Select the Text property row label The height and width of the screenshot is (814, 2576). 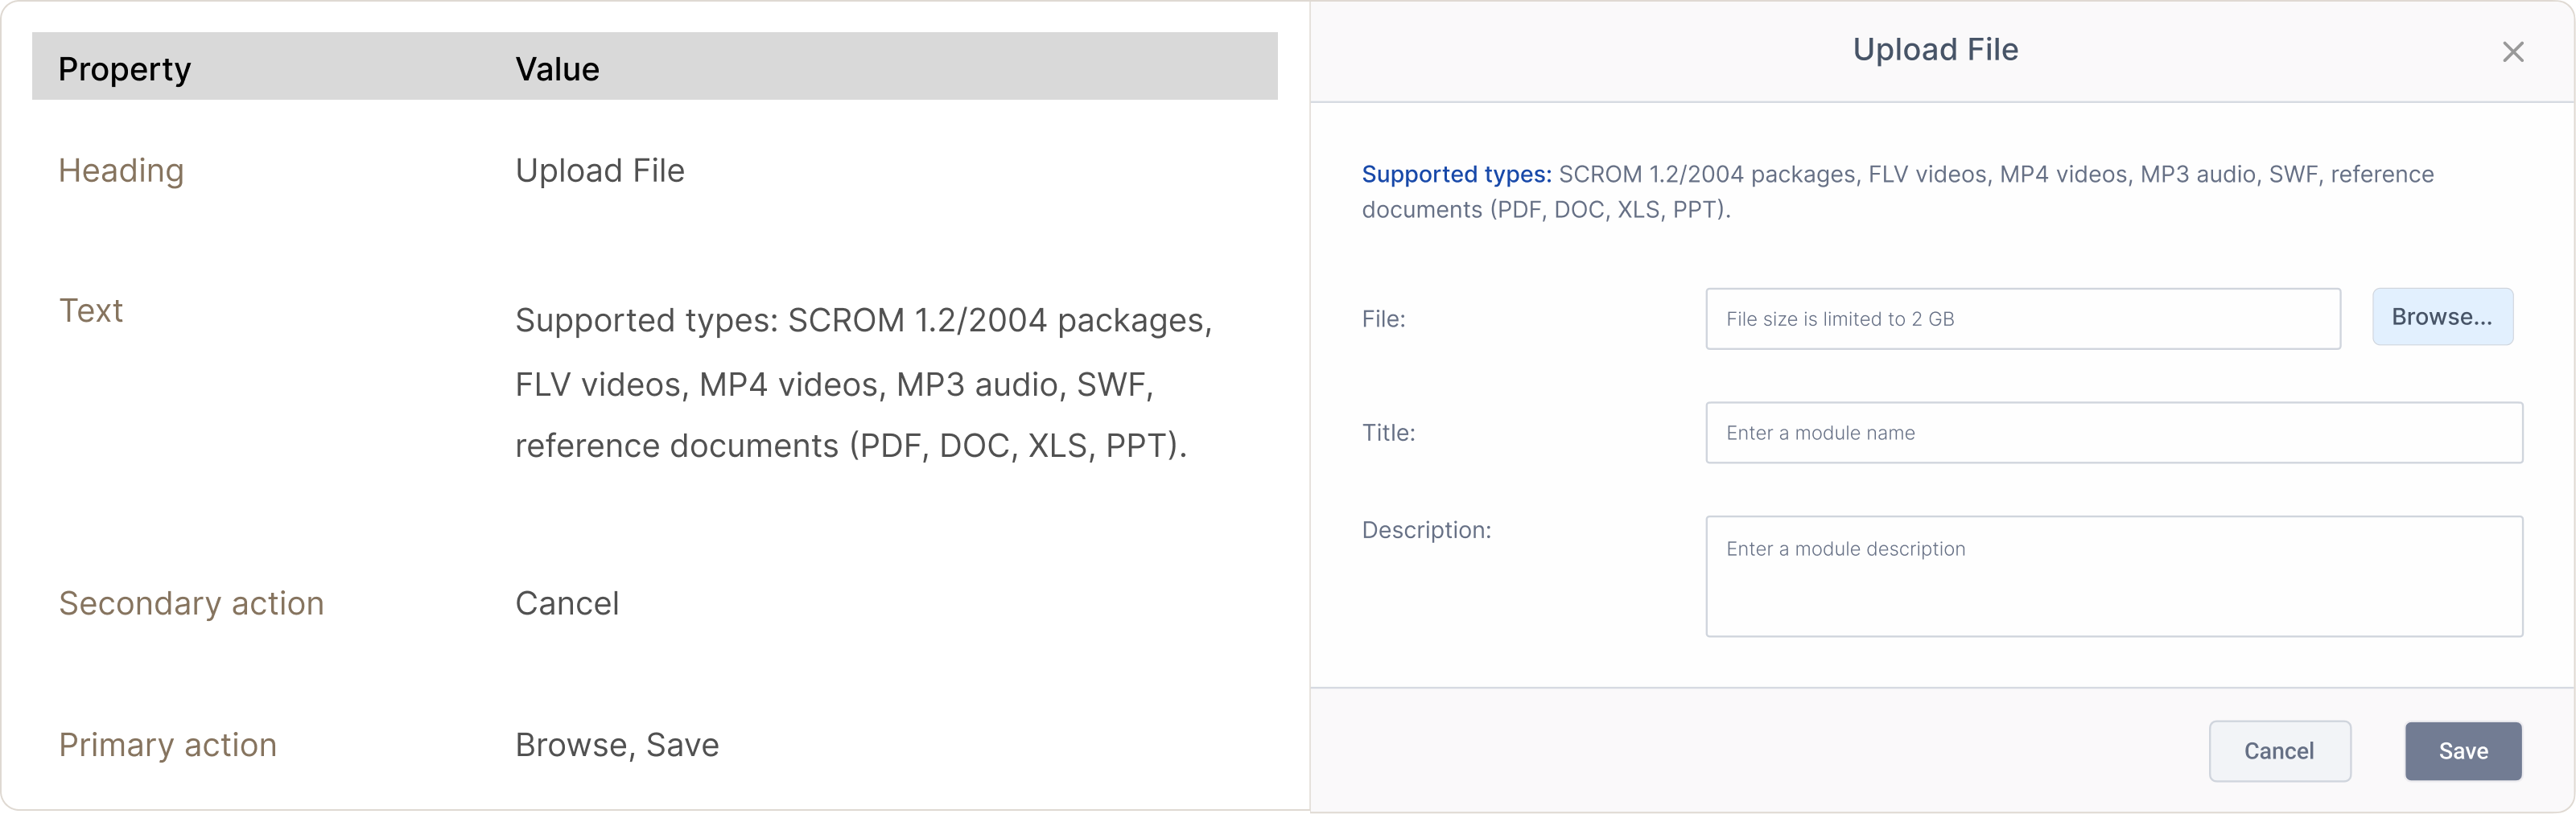tap(91, 311)
